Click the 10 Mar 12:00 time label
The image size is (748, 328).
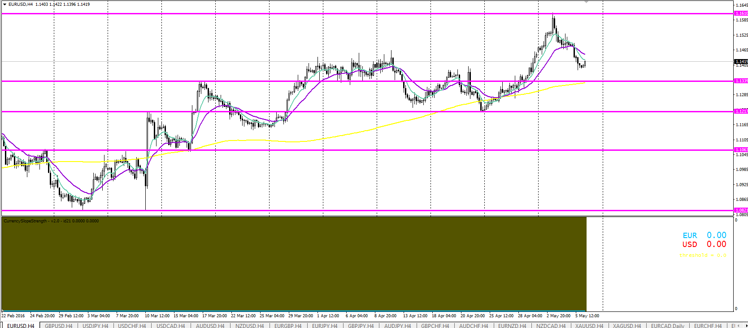click(157, 316)
